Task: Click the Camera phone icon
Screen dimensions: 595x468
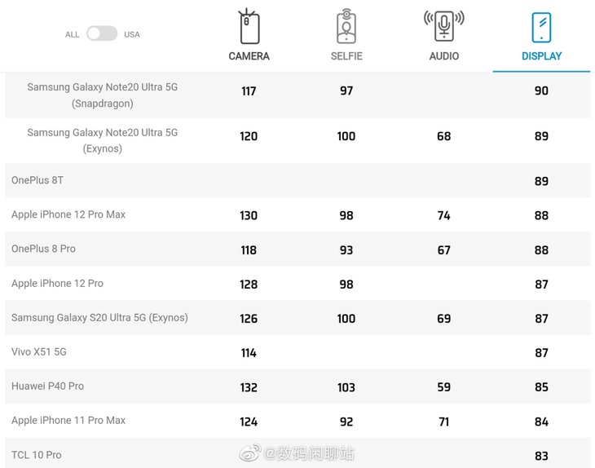Action: [x=249, y=27]
